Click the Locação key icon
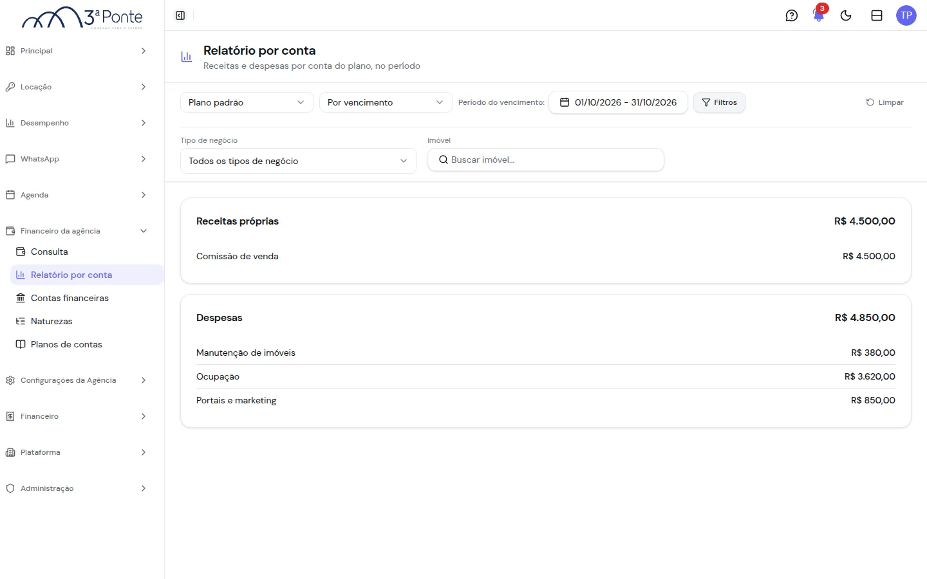The image size is (927, 579). 10,87
